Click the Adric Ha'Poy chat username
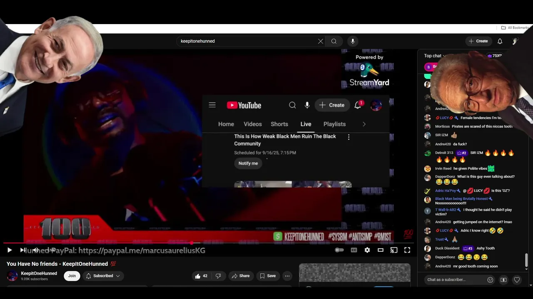This screenshot has width=533, height=299. coord(446,191)
